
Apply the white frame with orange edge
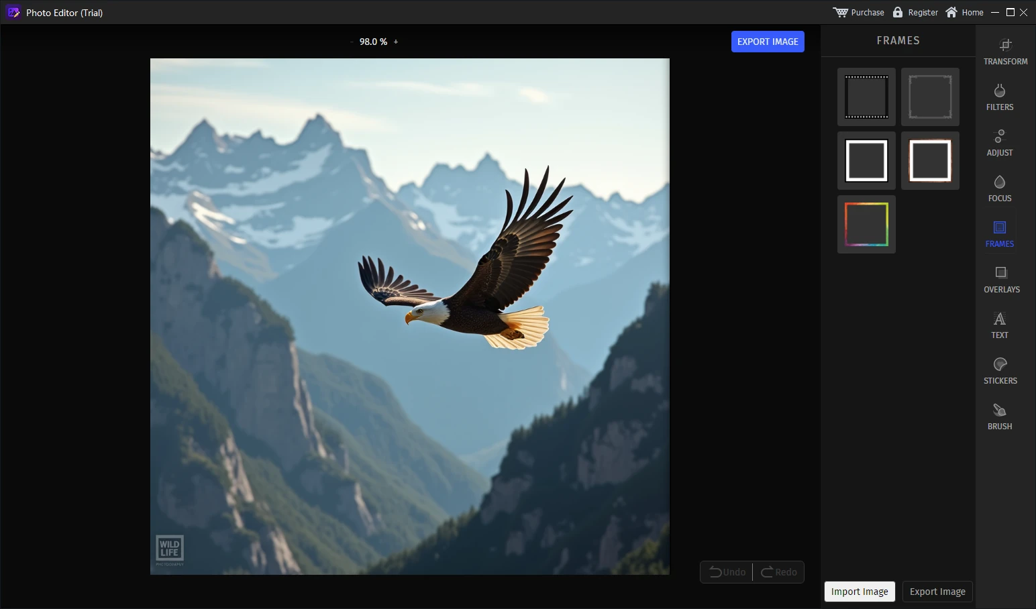930,160
